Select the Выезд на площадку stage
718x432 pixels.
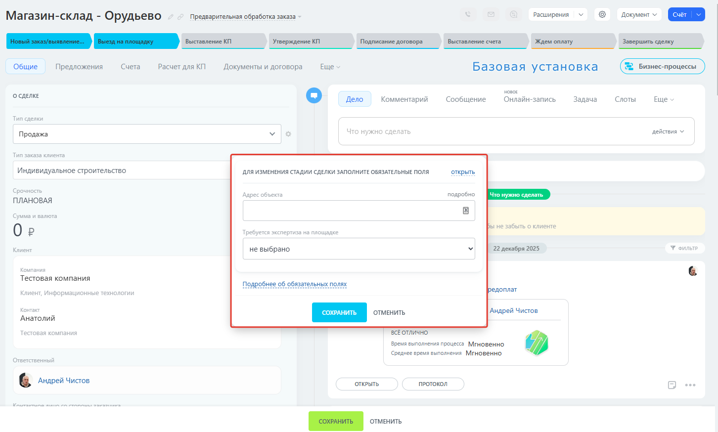136,41
